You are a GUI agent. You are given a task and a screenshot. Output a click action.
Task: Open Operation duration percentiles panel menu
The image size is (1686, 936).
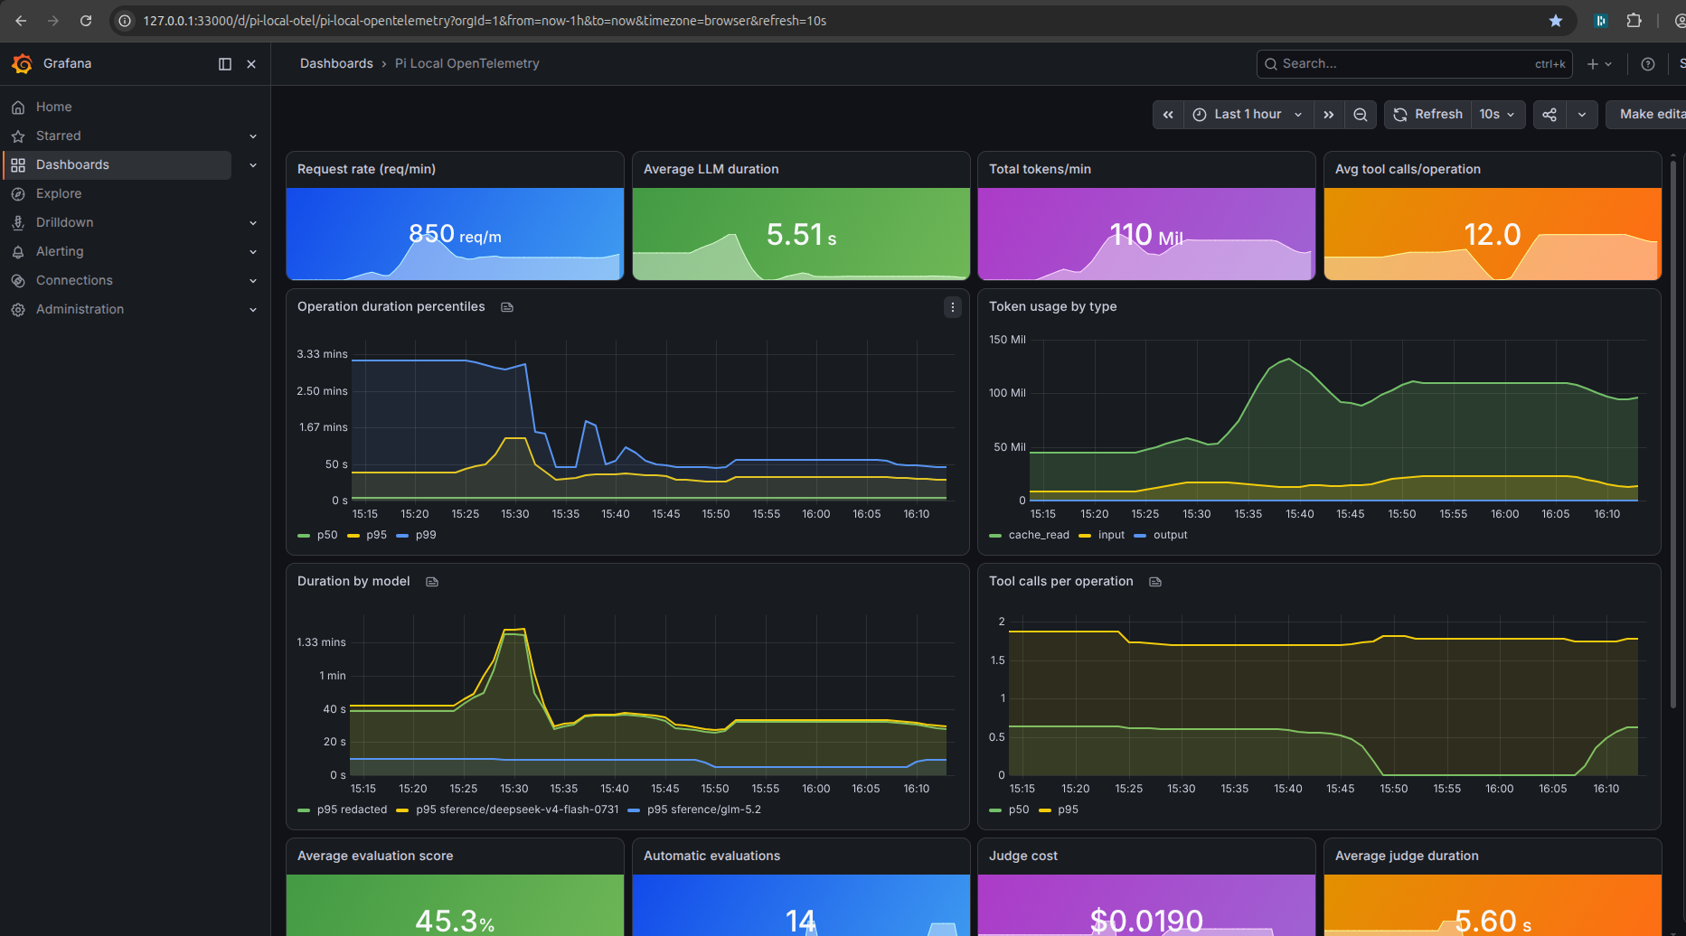coord(953,307)
